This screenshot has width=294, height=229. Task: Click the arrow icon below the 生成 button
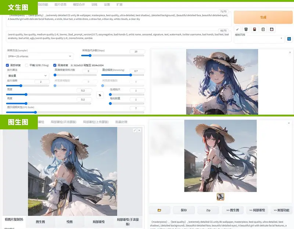[x=237, y=29]
